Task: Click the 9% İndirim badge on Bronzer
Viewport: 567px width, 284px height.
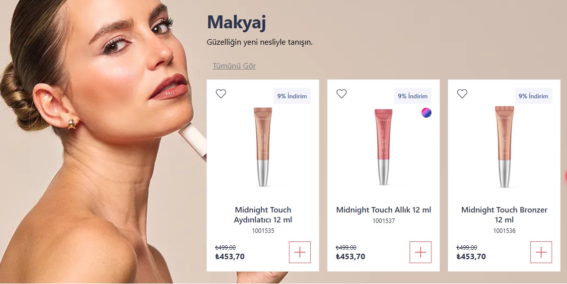Action: tap(533, 96)
